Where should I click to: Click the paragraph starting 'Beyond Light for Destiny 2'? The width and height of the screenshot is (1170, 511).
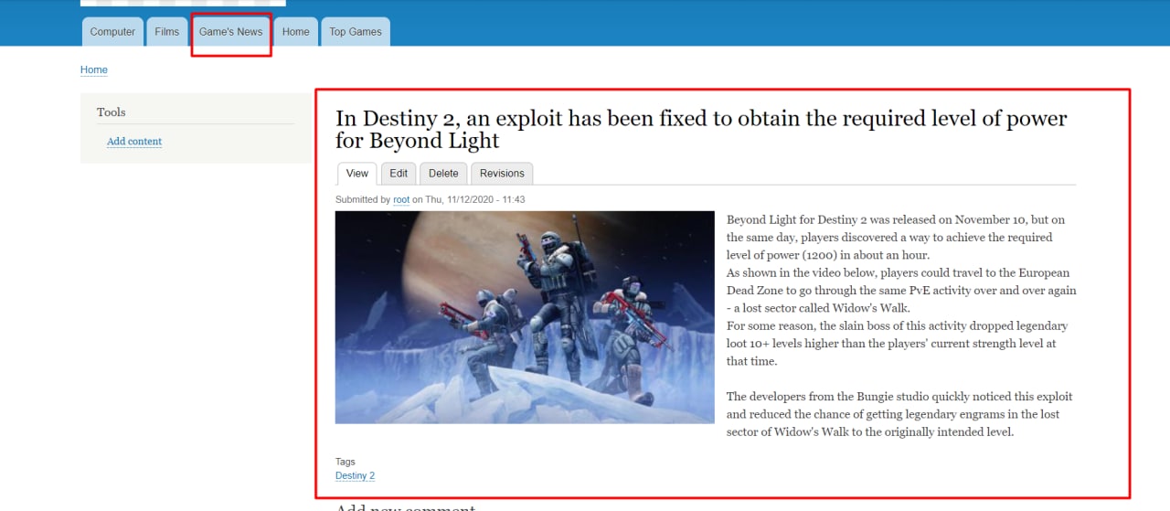coord(896,238)
